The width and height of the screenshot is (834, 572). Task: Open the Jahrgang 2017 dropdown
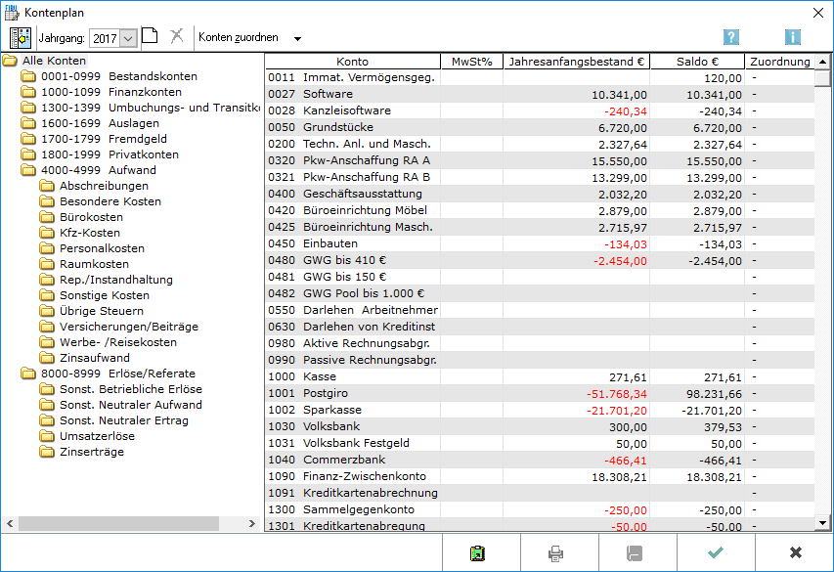coord(128,38)
